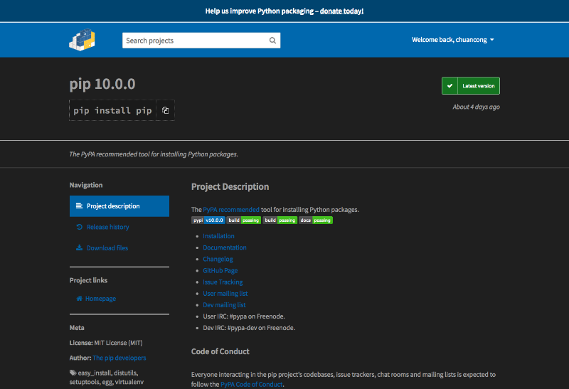Screen dimensions: 569x389
Task: Open the User mailing list link
Action: 225,293
